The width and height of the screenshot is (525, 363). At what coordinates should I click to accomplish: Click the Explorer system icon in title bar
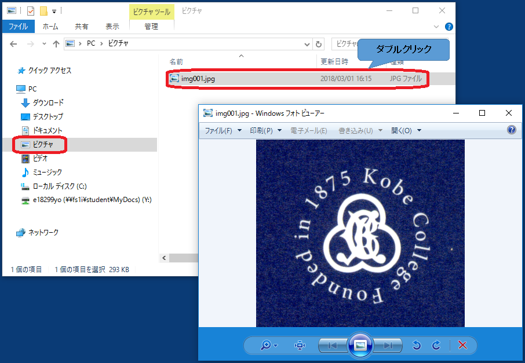[x=12, y=10]
